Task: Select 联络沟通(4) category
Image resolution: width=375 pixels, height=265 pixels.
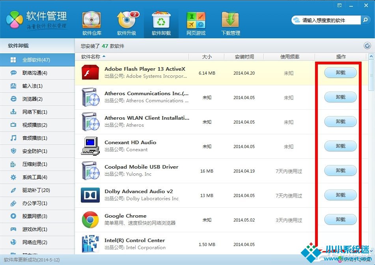Action: [37, 73]
